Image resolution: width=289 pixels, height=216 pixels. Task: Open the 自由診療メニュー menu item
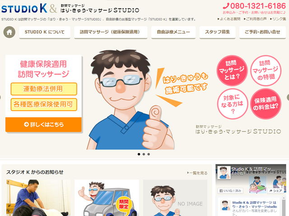[x=173, y=32]
